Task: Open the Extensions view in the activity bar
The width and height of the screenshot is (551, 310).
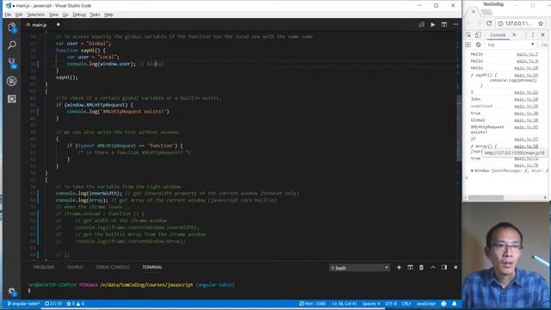Action: (x=11, y=99)
